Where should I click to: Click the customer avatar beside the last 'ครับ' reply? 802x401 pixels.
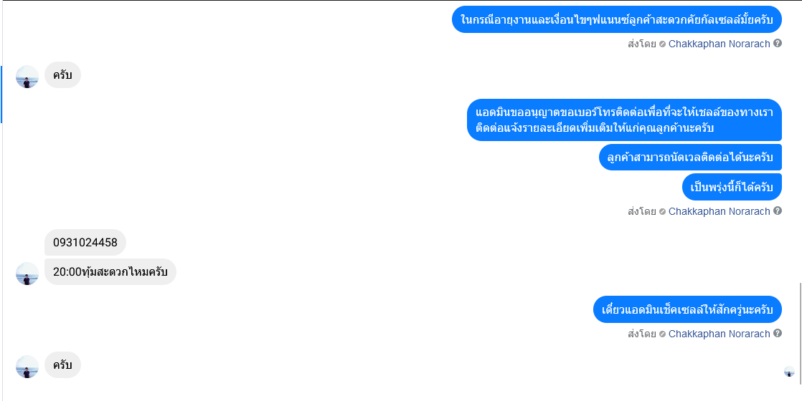click(x=27, y=367)
